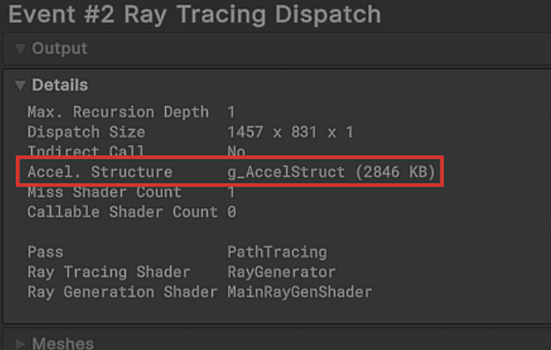
Task: Click the Meshes disclosure triangle icon
Action: click(x=20, y=342)
